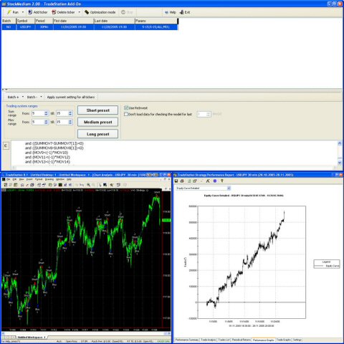Screen dimensions: 344x344
Task: Toggle Don't load data for checking checkbox
Action: point(126,114)
